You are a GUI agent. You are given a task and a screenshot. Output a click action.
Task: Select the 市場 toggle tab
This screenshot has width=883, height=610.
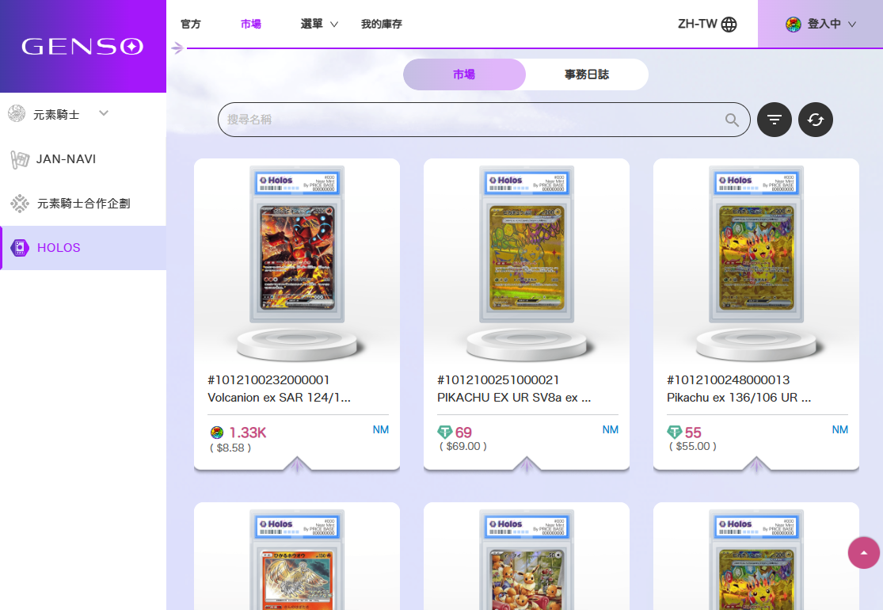pos(464,74)
